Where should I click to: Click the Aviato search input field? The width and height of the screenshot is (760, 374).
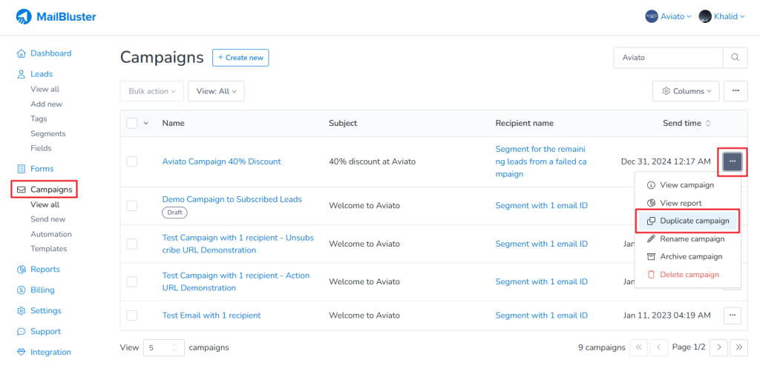click(668, 57)
